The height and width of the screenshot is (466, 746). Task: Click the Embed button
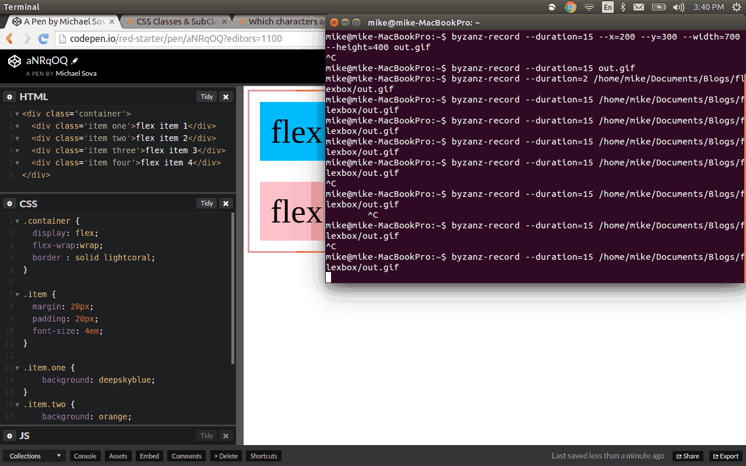[149, 456]
